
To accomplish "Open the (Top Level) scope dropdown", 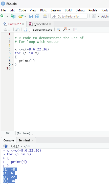I will click(x=25, y=133).
